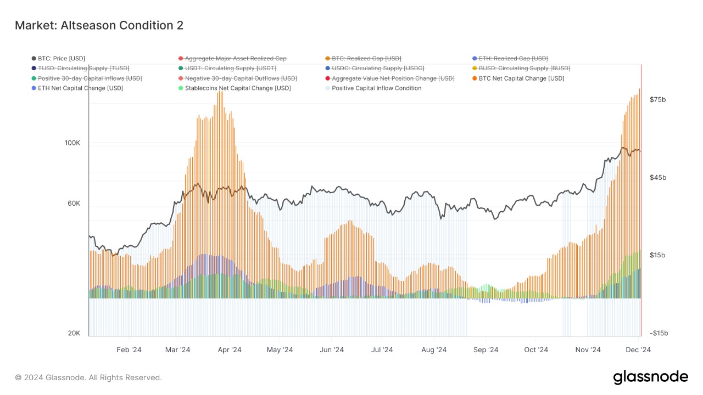Click the -$15b right axis label

pyautogui.click(x=659, y=334)
